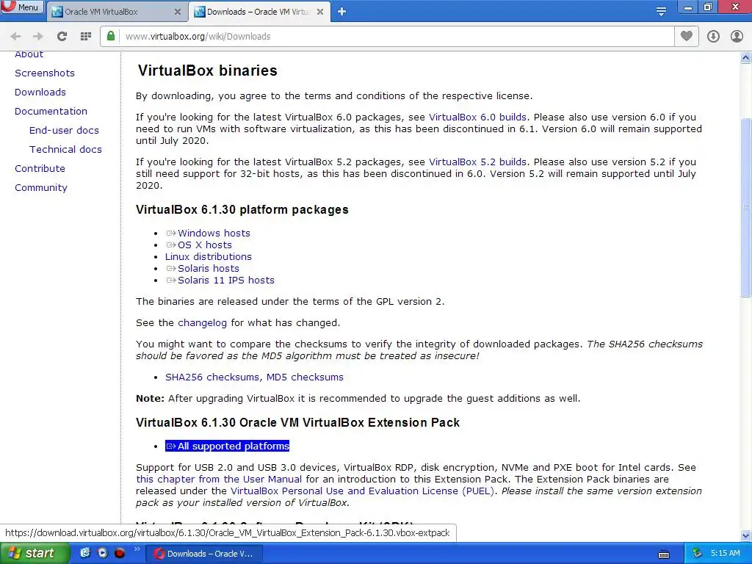Open the on-screen keyboard tray icon
The height and width of the screenshot is (564, 752).
pyautogui.click(x=664, y=554)
